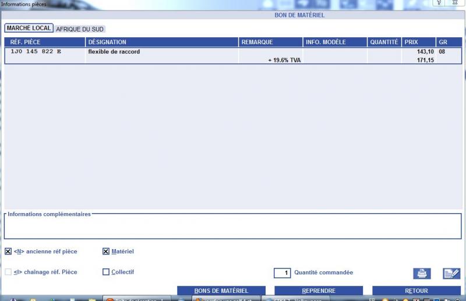Click the DÉSIGNATION column header
Screen dimensions: 466x301
point(162,42)
